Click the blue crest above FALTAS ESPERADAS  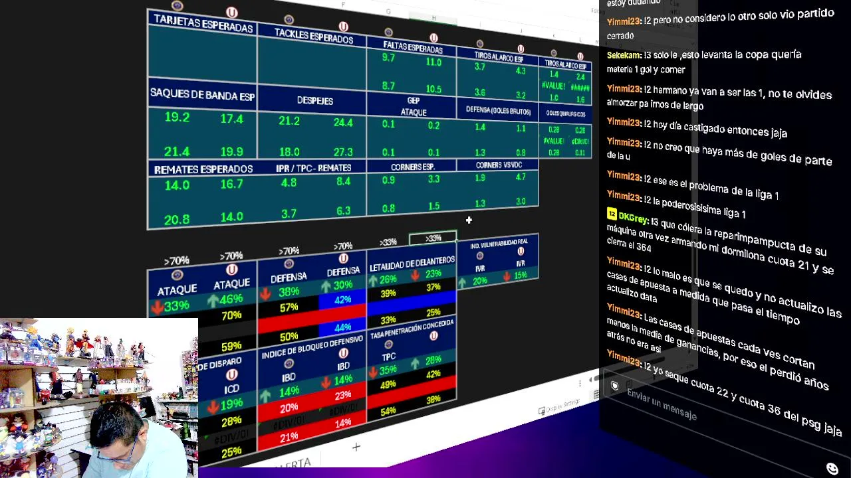coord(389,33)
